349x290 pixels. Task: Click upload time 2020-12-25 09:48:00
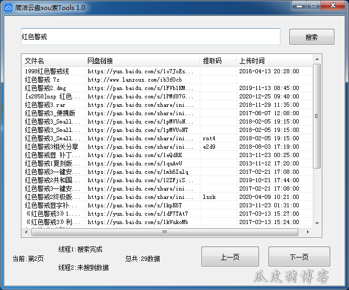tap(269, 96)
